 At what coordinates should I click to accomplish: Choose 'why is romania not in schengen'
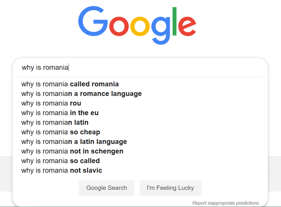pyautogui.click(x=72, y=151)
